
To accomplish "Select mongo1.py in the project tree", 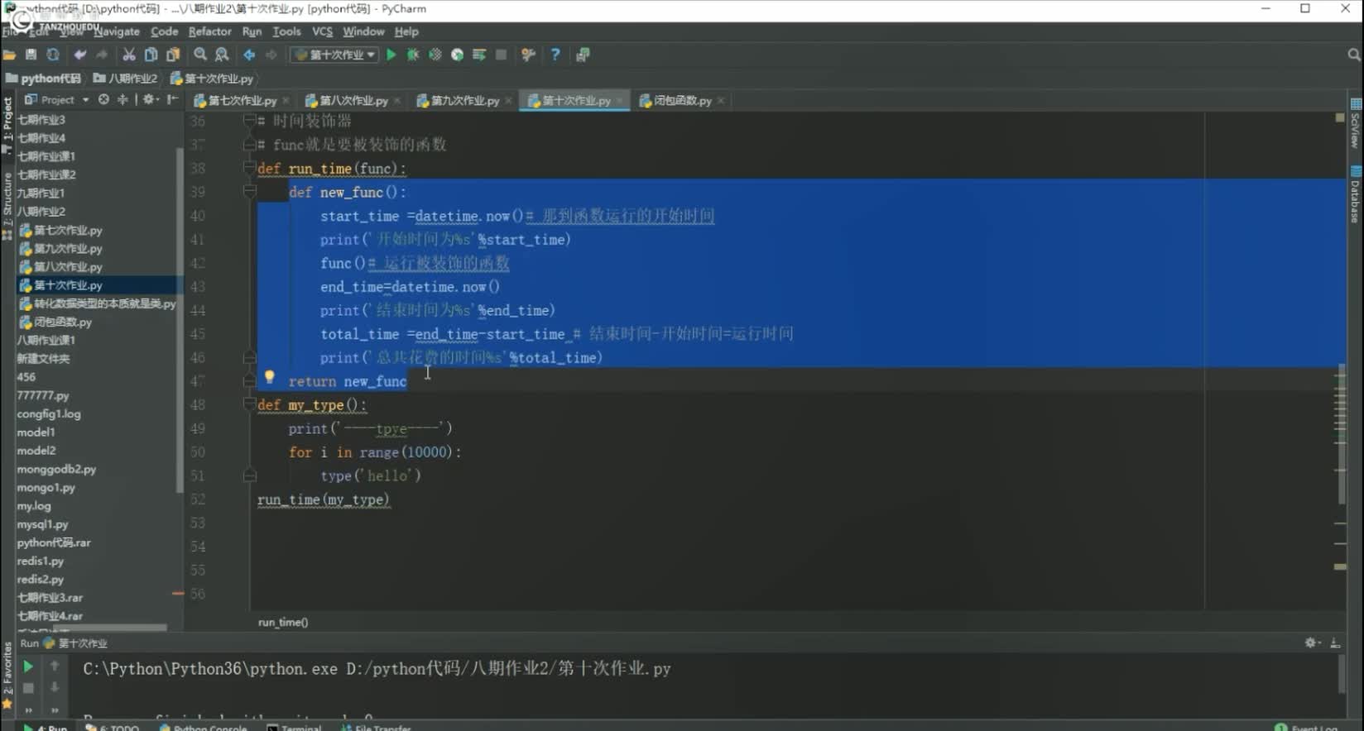I will tap(46, 487).
